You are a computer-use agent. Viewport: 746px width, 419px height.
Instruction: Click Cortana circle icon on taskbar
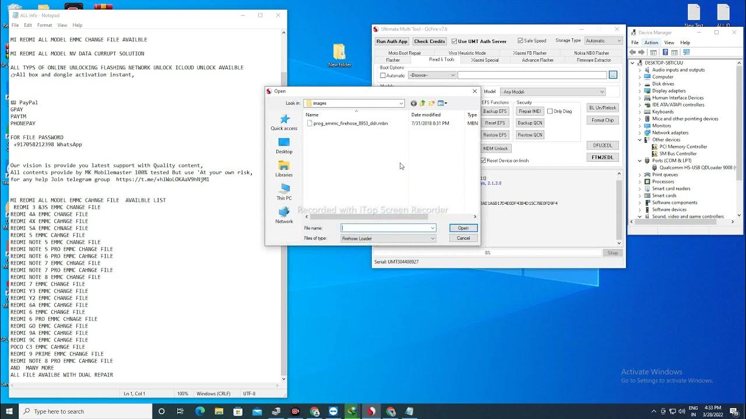coord(161,411)
